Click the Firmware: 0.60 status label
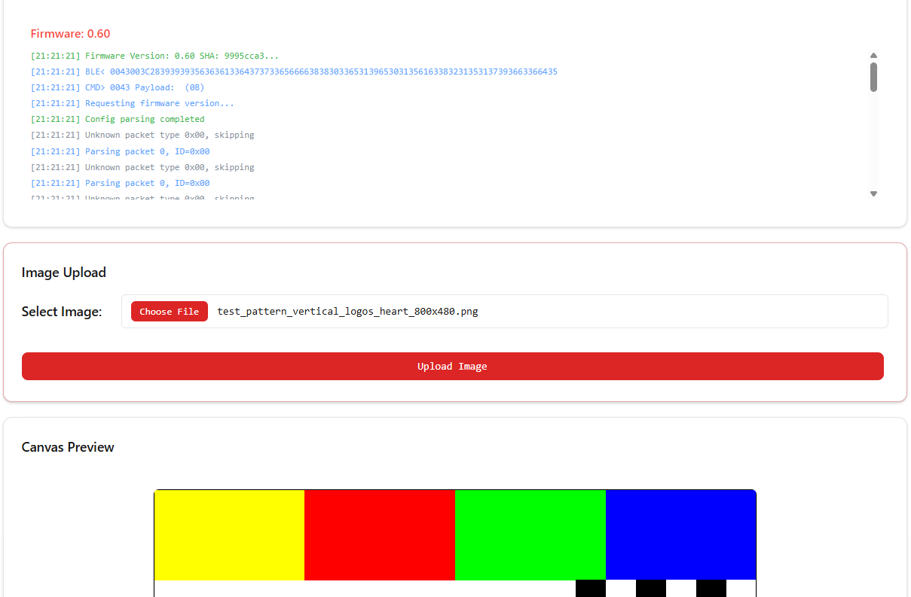This screenshot has width=911, height=597. pos(70,34)
